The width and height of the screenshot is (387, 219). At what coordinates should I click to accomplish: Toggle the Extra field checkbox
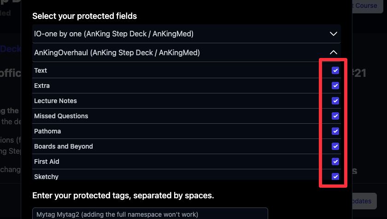(x=335, y=86)
